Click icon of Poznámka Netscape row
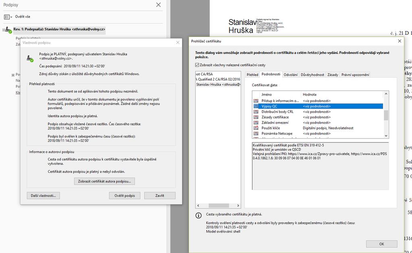 point(256,133)
